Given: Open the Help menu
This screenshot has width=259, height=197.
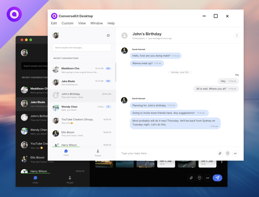Looking at the screenshot, I should tap(111, 23).
